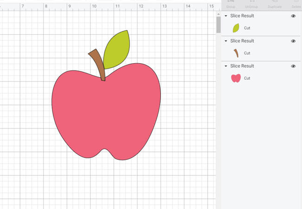Click the canvas vertical scrollbar thumb
The width and height of the screenshot is (302, 209).
218,25
